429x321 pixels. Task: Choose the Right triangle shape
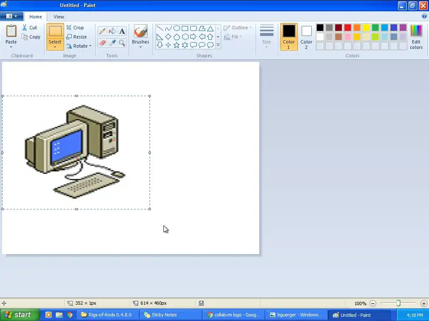[x=160, y=37]
